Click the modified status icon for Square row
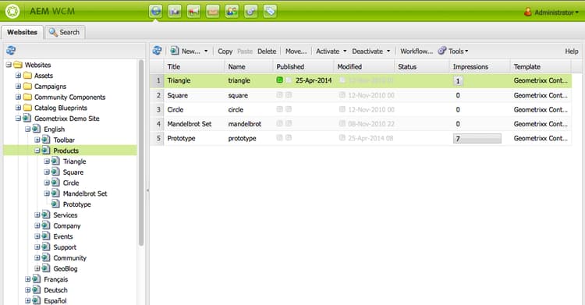 pos(342,95)
